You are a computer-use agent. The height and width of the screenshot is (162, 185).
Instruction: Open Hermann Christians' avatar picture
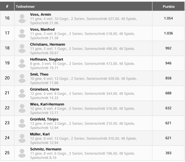pos(22,49)
